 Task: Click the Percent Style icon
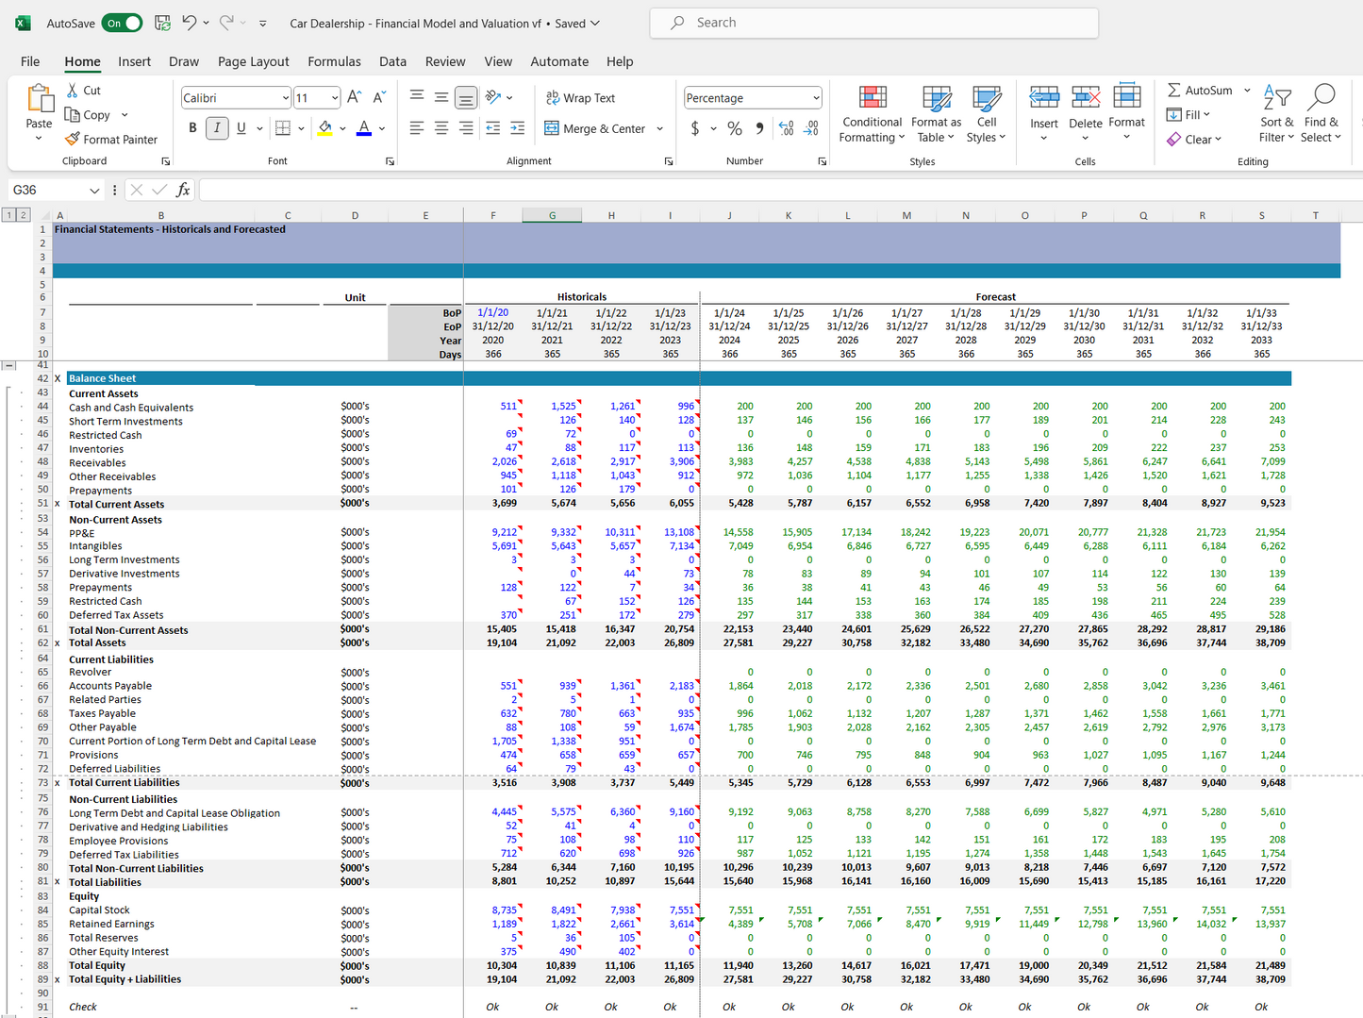(734, 128)
